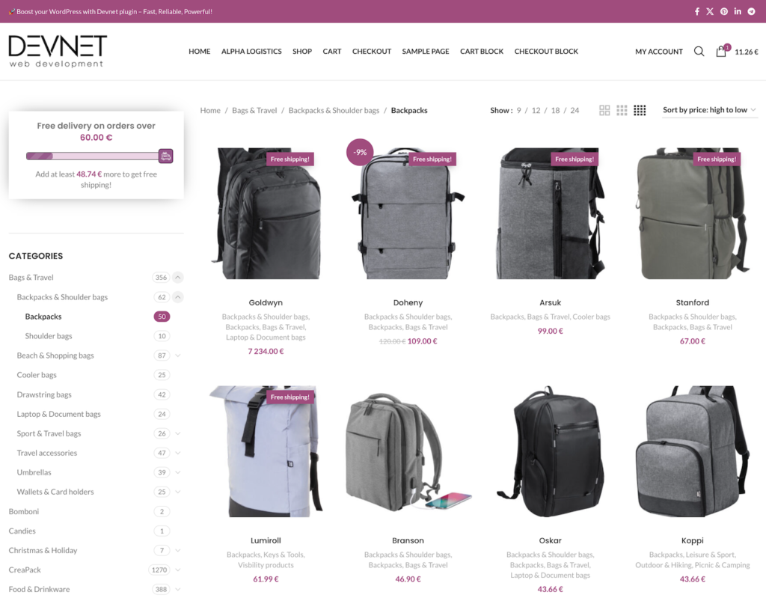The height and width of the screenshot is (598, 766).
Task: Open the Telegram social icon
Action: (x=751, y=11)
